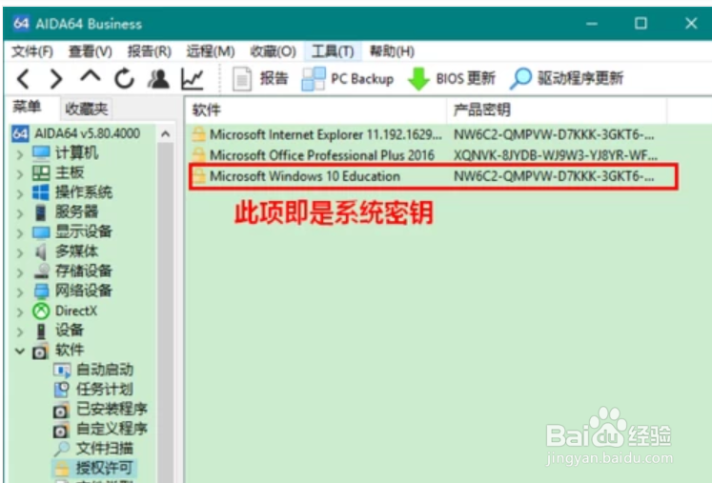Select the motherboard icon in tree
This screenshot has height=483, width=712.
[41, 172]
